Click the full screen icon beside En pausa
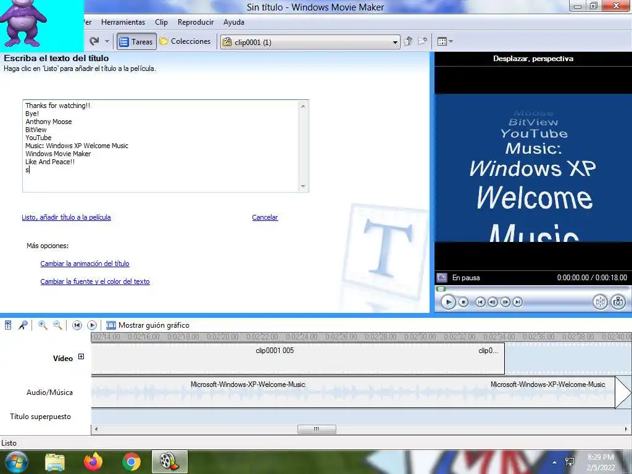Viewport: 632px width, 474px height. click(x=442, y=278)
